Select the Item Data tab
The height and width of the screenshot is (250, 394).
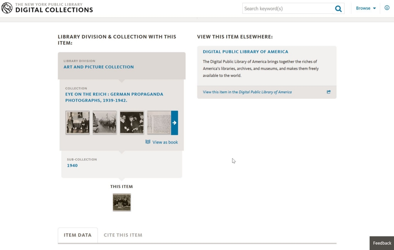(78, 235)
